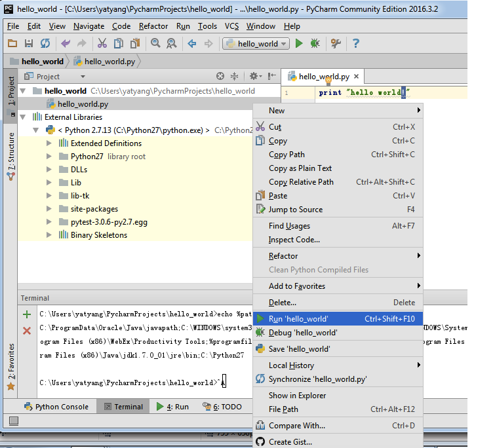
Task: Open 6: TODO tool window tab
Action: point(222,407)
